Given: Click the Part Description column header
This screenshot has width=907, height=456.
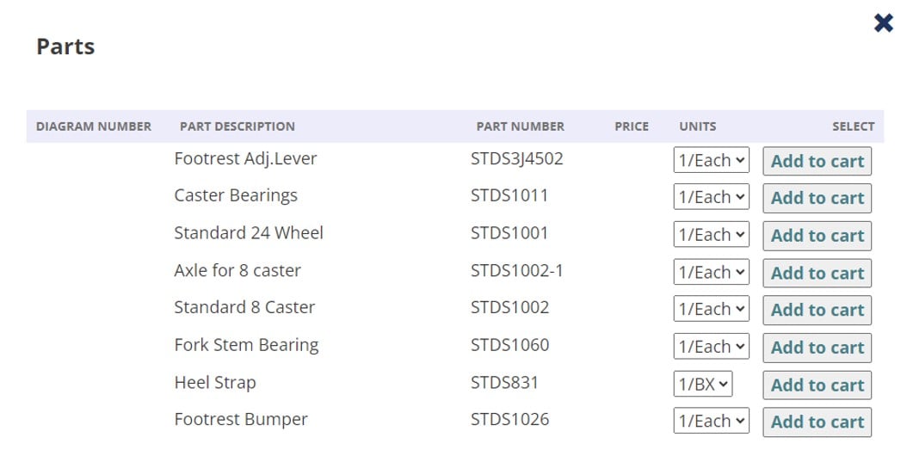Looking at the screenshot, I should click(x=237, y=126).
